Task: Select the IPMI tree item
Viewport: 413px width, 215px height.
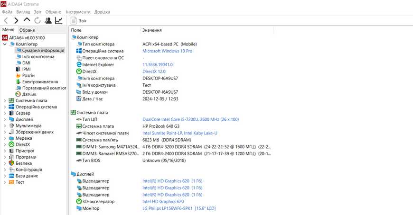Action: click(x=23, y=69)
